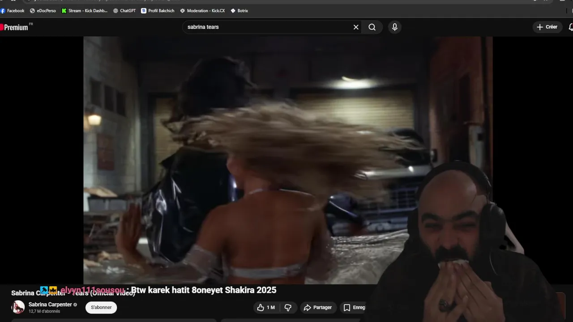Open the ChatGPT bookmark
The width and height of the screenshot is (573, 322).
point(124,11)
